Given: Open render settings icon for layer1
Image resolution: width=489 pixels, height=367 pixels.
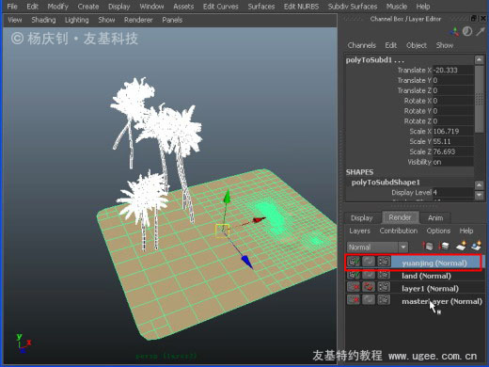Looking at the screenshot, I should click(384, 287).
